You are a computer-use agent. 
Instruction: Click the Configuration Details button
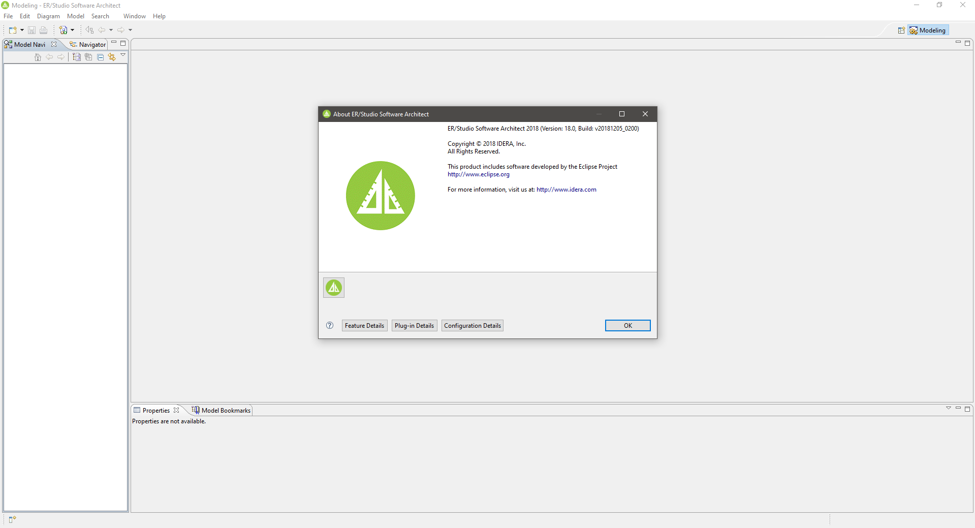473,326
